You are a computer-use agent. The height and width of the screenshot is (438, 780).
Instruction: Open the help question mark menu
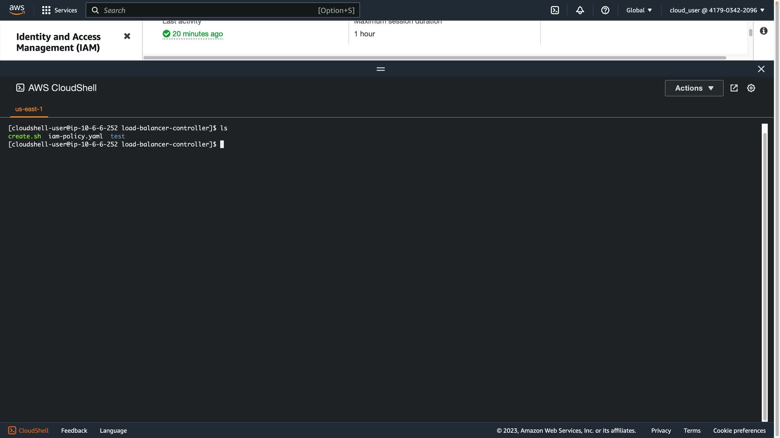pos(605,10)
